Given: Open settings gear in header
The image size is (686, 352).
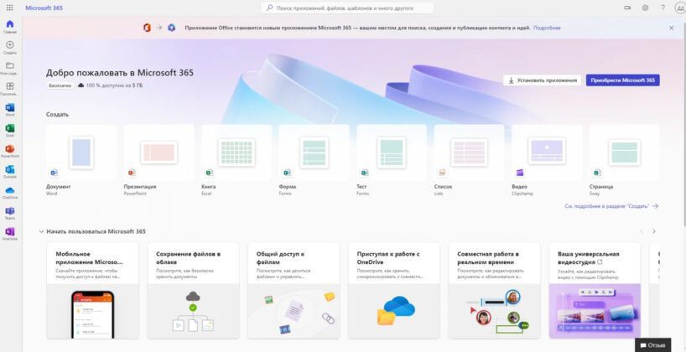Looking at the screenshot, I should [645, 8].
